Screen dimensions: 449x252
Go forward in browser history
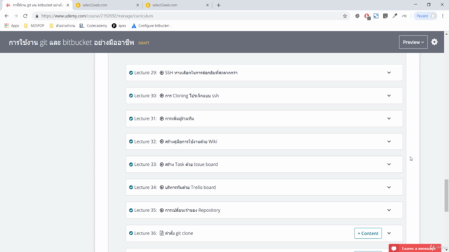pyautogui.click(x=15, y=16)
